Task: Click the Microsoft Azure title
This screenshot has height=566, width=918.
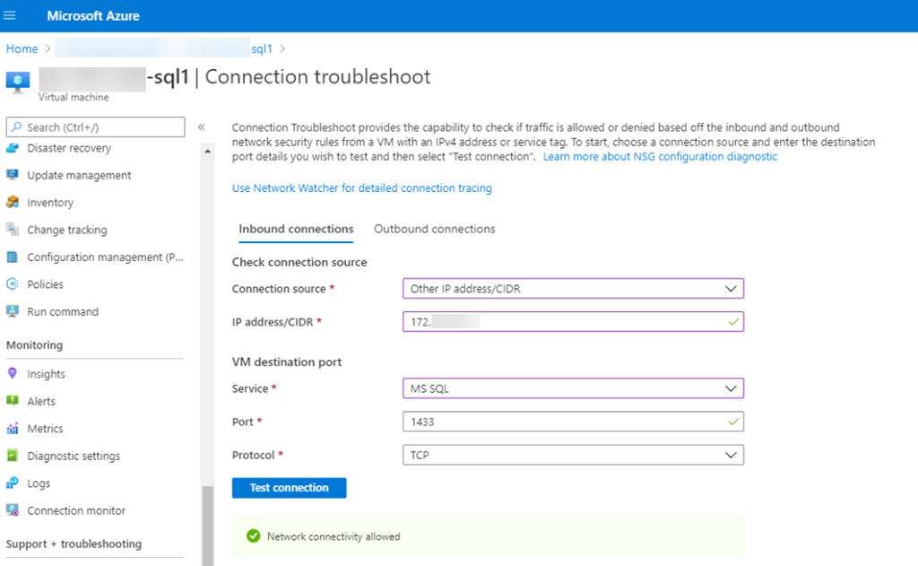Action: click(93, 16)
